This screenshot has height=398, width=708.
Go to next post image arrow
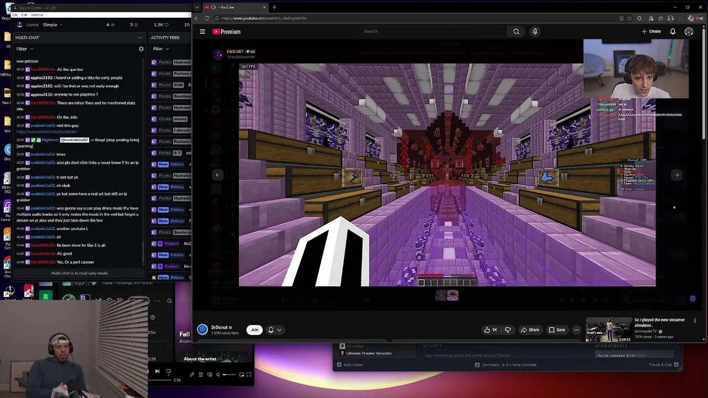[676, 175]
